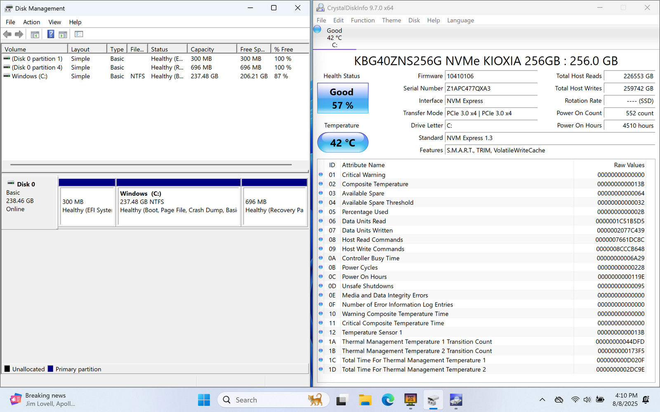
Task: Open the Function menu in CrystalDiskInfo
Action: (363, 20)
